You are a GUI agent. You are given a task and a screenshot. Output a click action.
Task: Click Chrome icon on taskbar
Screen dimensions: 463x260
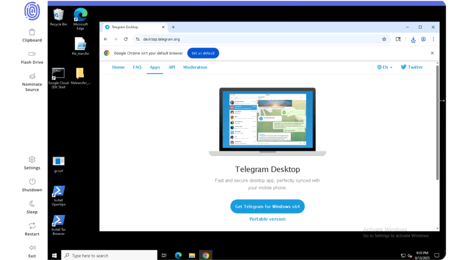(x=206, y=255)
